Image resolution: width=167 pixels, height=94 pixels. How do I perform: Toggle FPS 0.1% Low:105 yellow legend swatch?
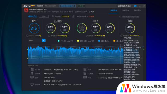click(x=78, y=41)
